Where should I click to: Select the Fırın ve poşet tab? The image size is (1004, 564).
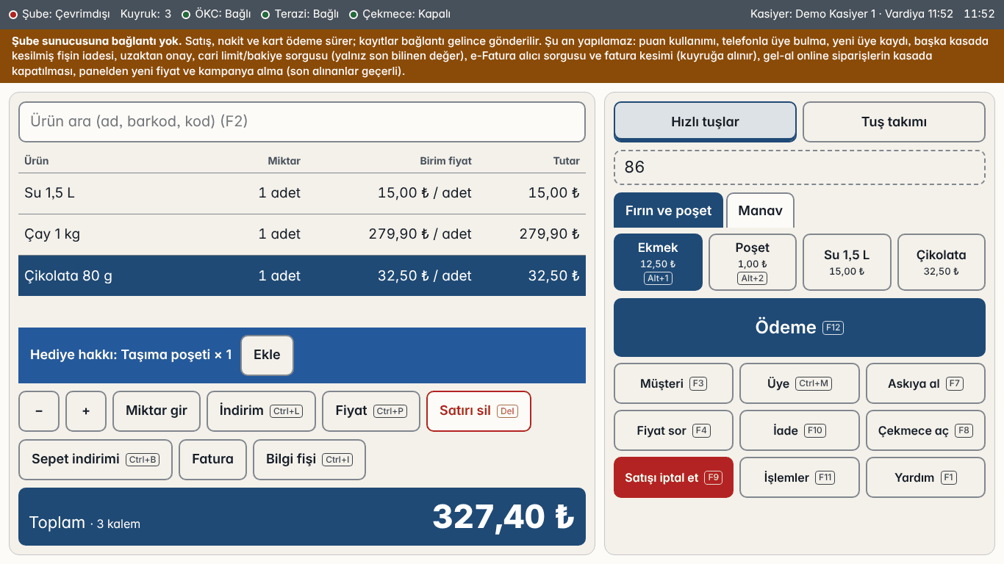point(669,211)
